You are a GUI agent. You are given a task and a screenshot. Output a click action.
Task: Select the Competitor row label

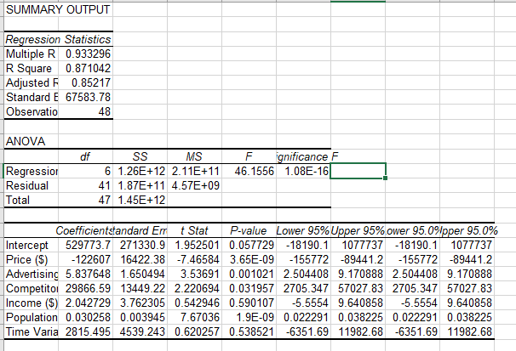coord(32,288)
